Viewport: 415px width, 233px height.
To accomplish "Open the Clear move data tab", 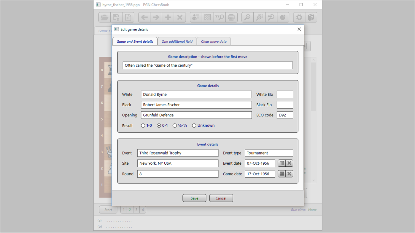I will tap(214, 41).
